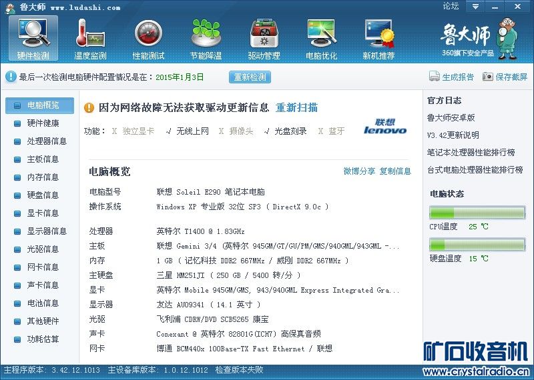This screenshot has height=380, width=534.
Task: Click the 三星 HM251JI hard disk text
Action: 228,275
